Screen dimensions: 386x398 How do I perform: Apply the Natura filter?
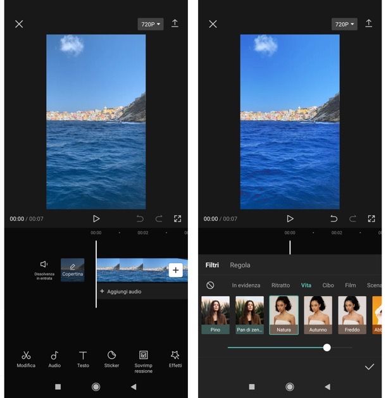pos(283,314)
